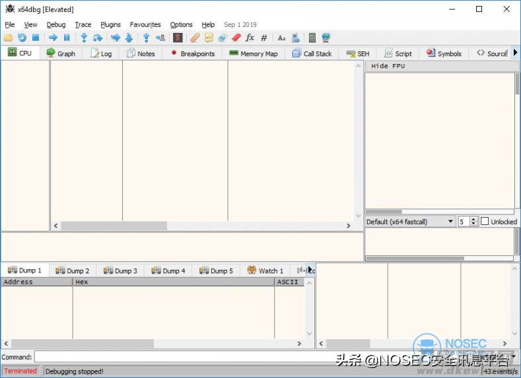This screenshot has width=521, height=378.
Task: Click the Hex column header in dump
Action: tap(174, 282)
